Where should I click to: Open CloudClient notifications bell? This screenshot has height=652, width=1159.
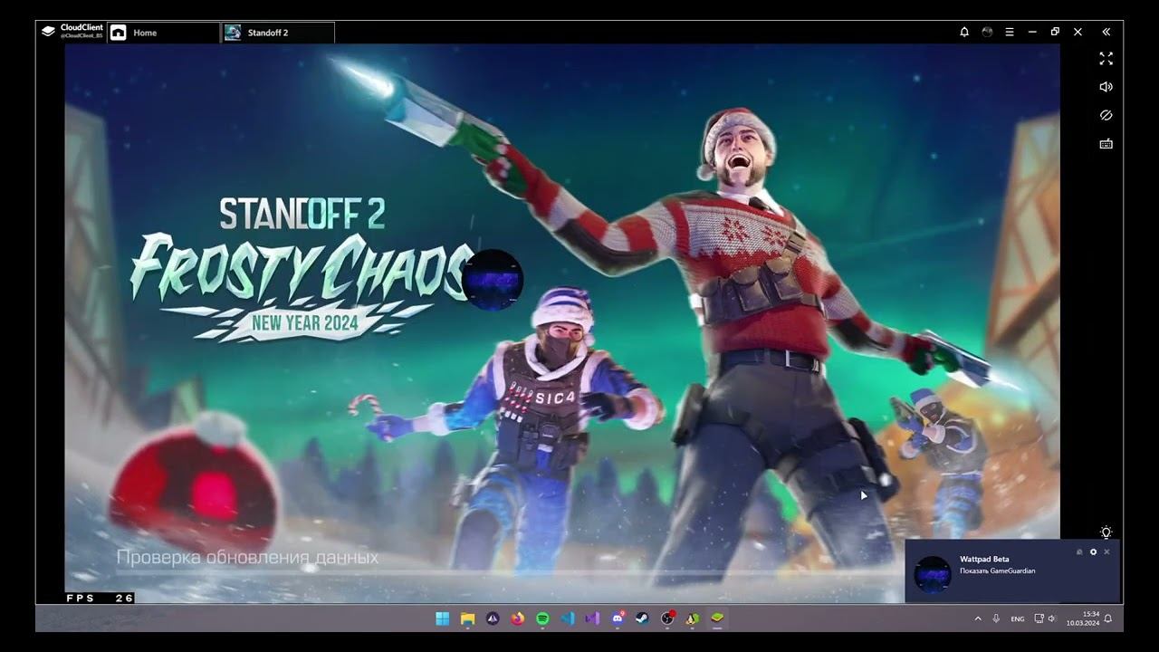point(964,32)
